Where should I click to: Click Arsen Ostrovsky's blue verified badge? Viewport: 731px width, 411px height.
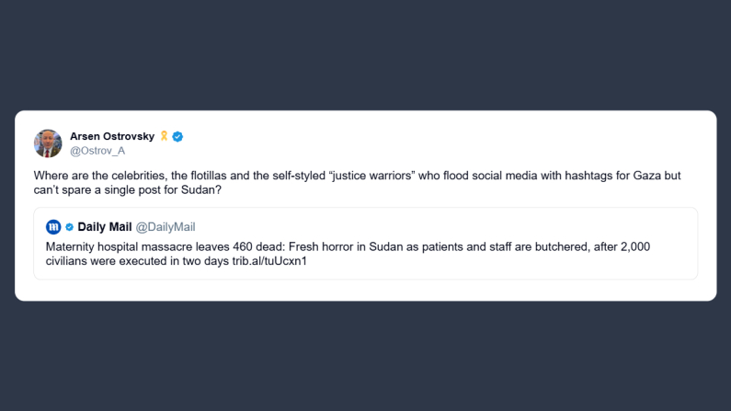pos(177,136)
